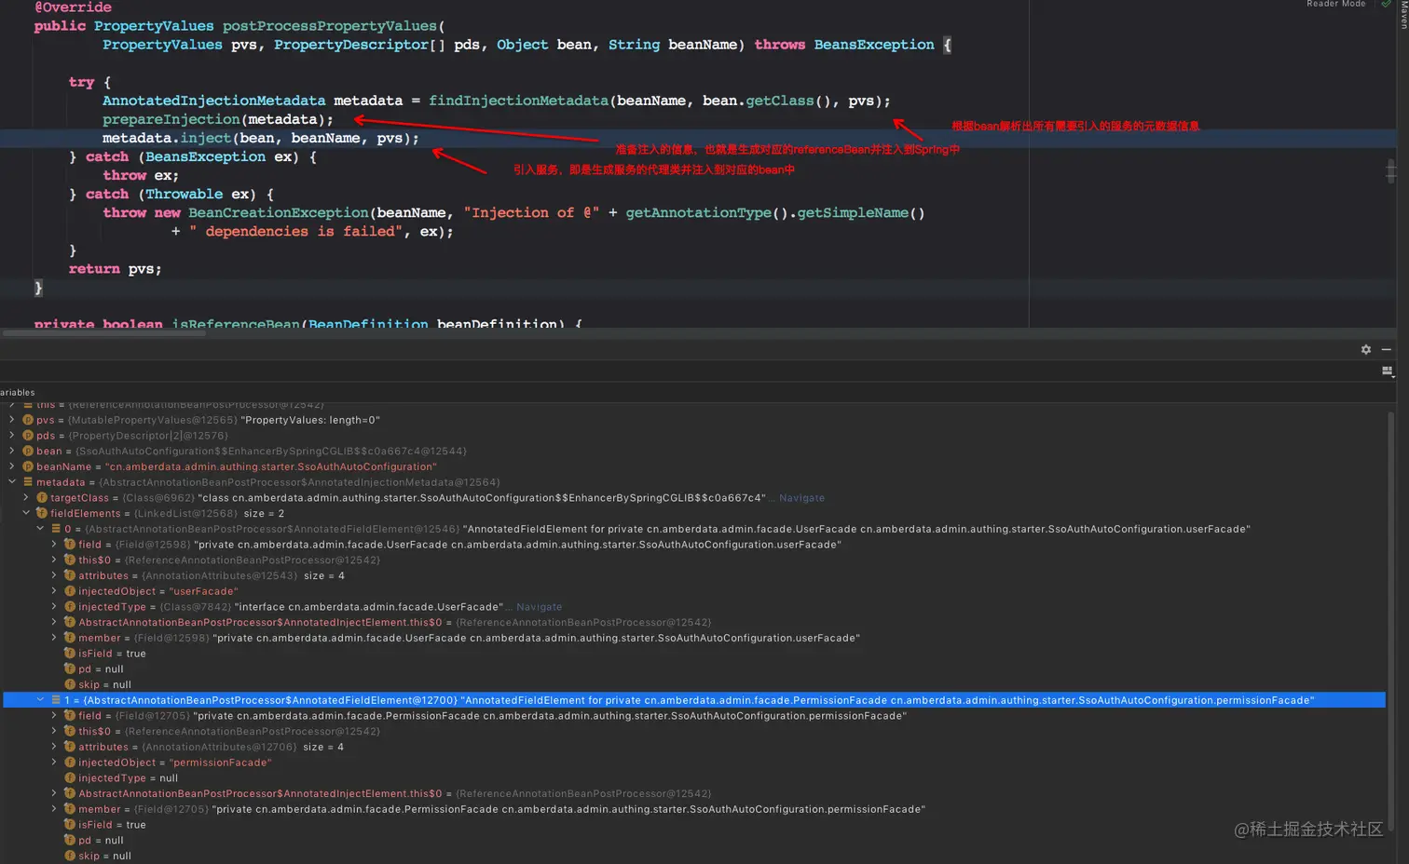Expand the injectedObject "permissionFacade" node

pyautogui.click(x=54, y=763)
